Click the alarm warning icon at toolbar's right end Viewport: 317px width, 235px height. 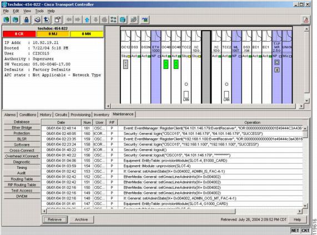point(306,20)
